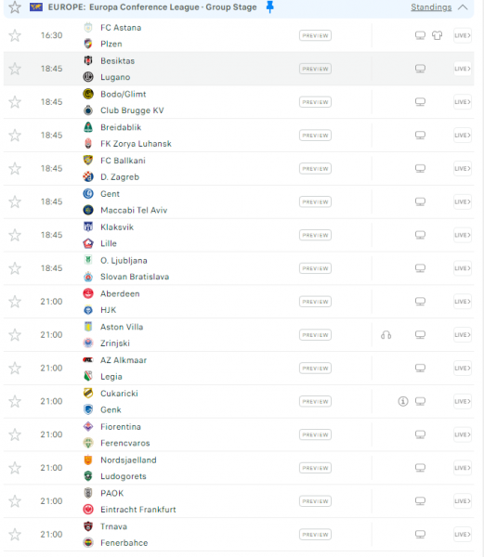
Task: Open the PREVIEW for Klaksvik vs Lille
Action: 315,235
